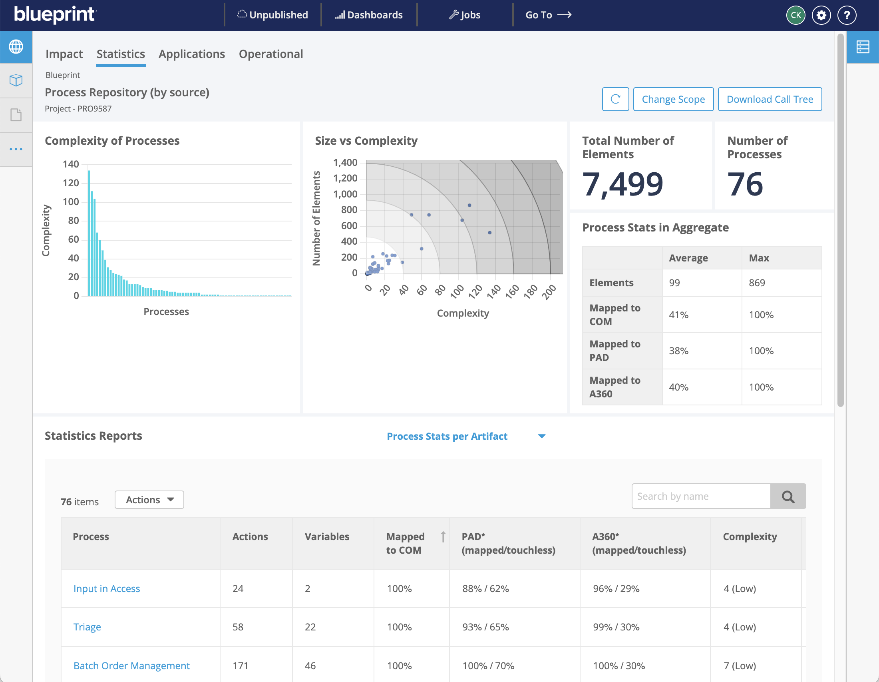
Task: Open settings gear in header
Action: pos(821,15)
